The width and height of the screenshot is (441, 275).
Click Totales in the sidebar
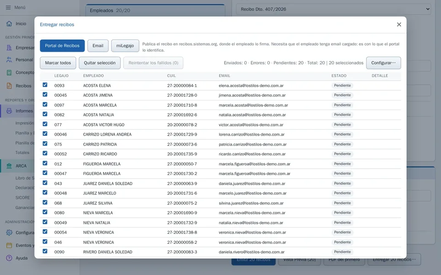click(22, 153)
